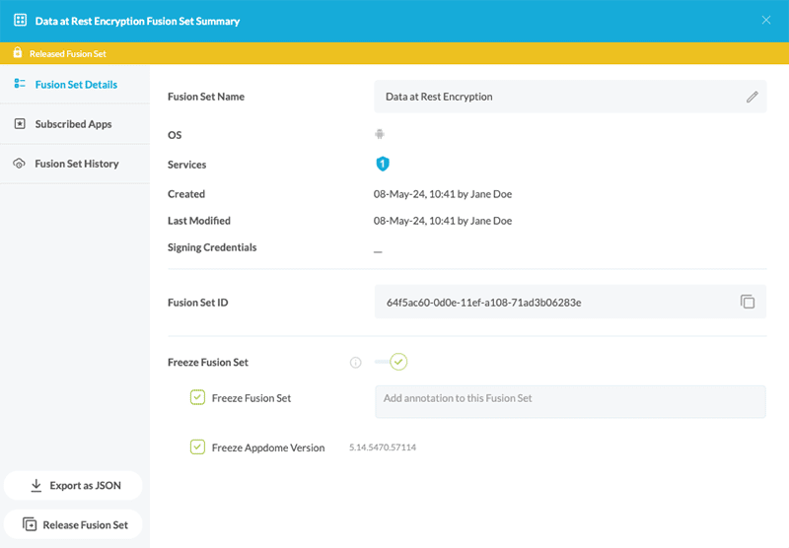This screenshot has width=789, height=548.
Task: Copy the Fusion Set ID using copy icon
Action: click(748, 302)
